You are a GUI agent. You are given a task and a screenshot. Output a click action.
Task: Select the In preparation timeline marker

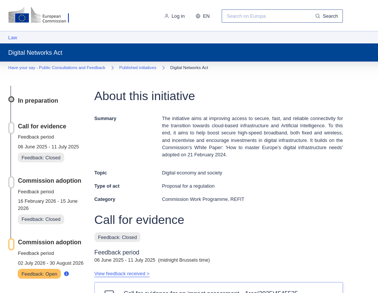coord(11,99)
